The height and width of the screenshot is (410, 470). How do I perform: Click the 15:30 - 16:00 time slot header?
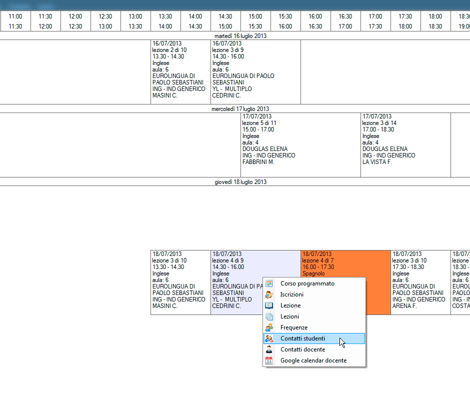coord(285,21)
